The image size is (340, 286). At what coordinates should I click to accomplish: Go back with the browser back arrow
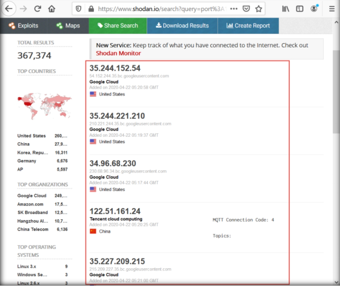tap(8, 8)
